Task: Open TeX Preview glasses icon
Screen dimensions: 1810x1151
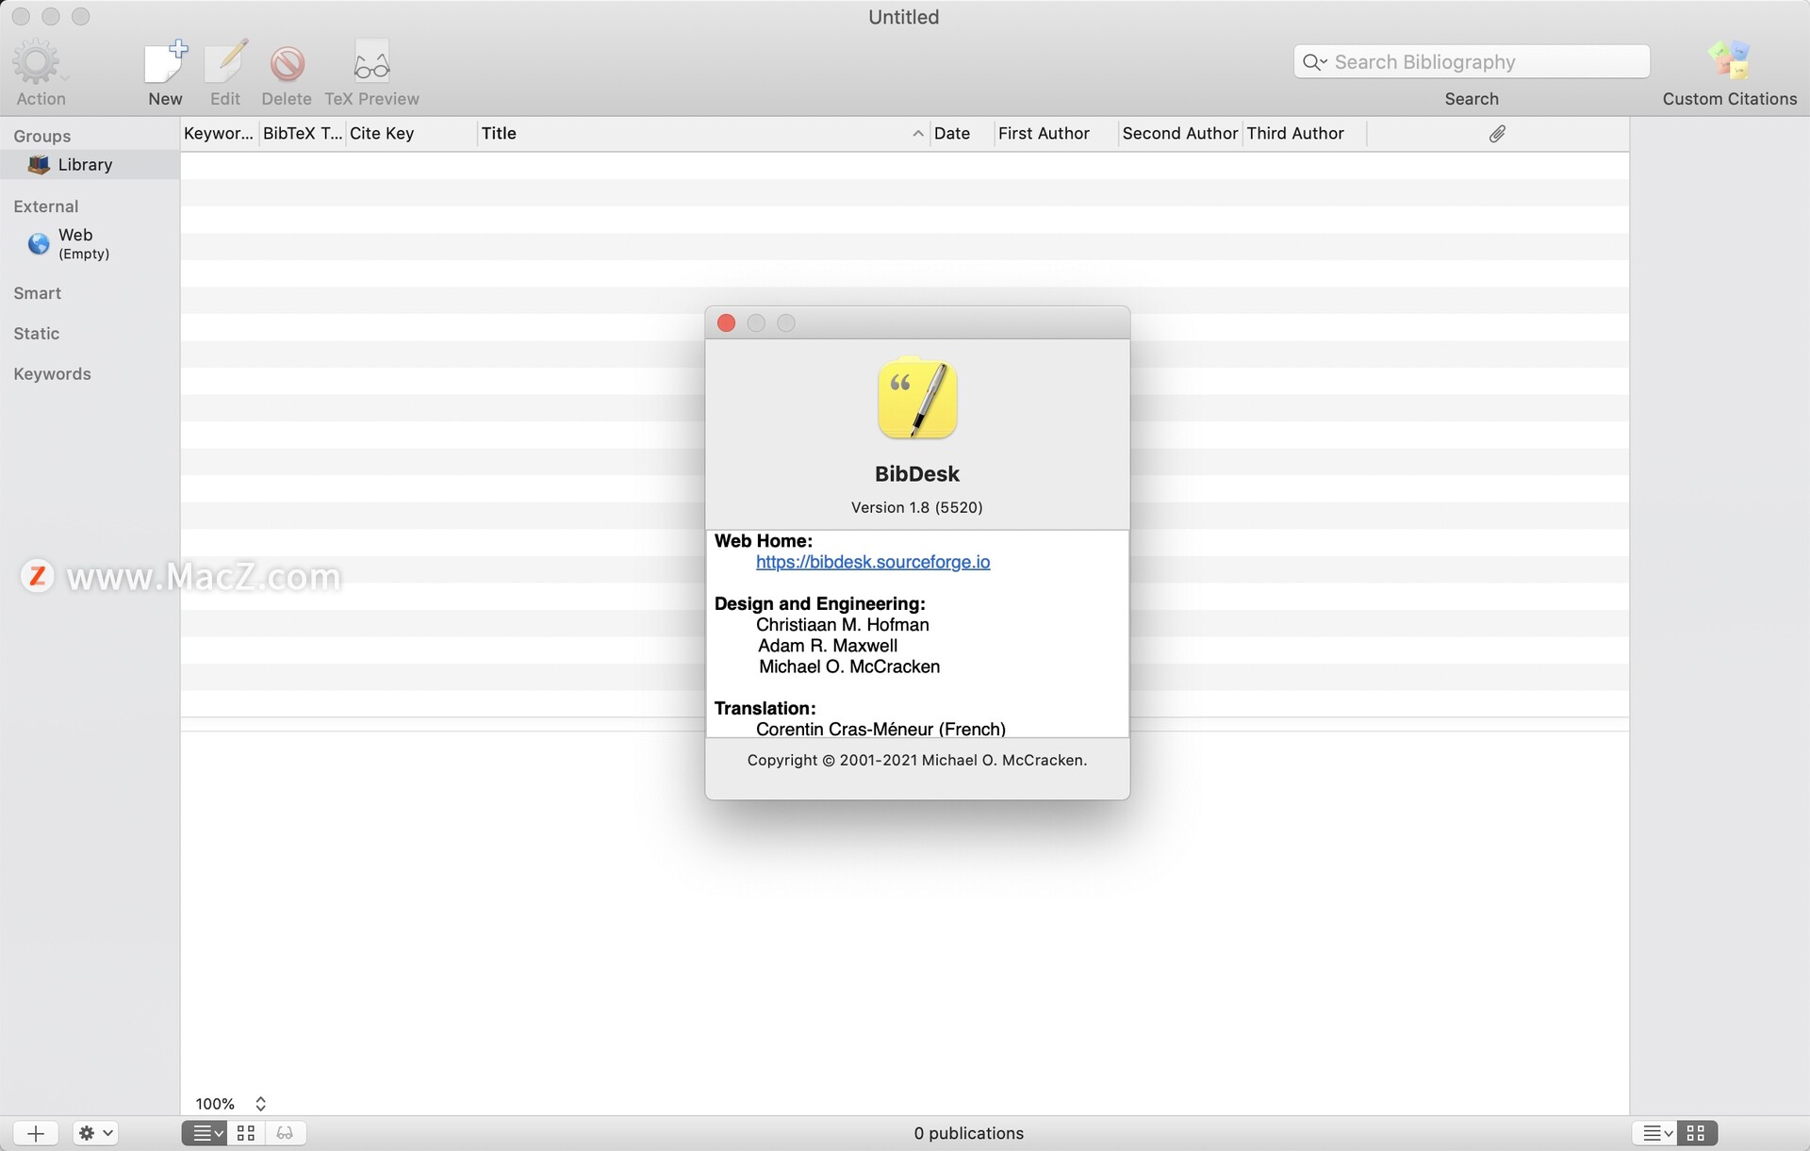Action: (371, 64)
